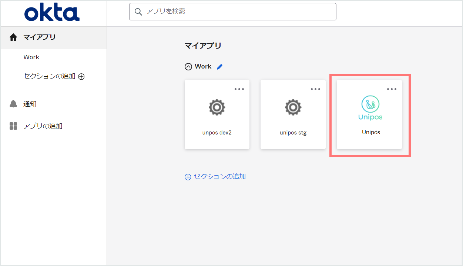
Task: Select Work in the sidebar
Action: click(31, 57)
